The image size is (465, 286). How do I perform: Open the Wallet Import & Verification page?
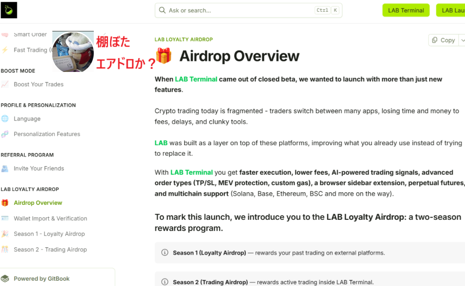(50, 218)
